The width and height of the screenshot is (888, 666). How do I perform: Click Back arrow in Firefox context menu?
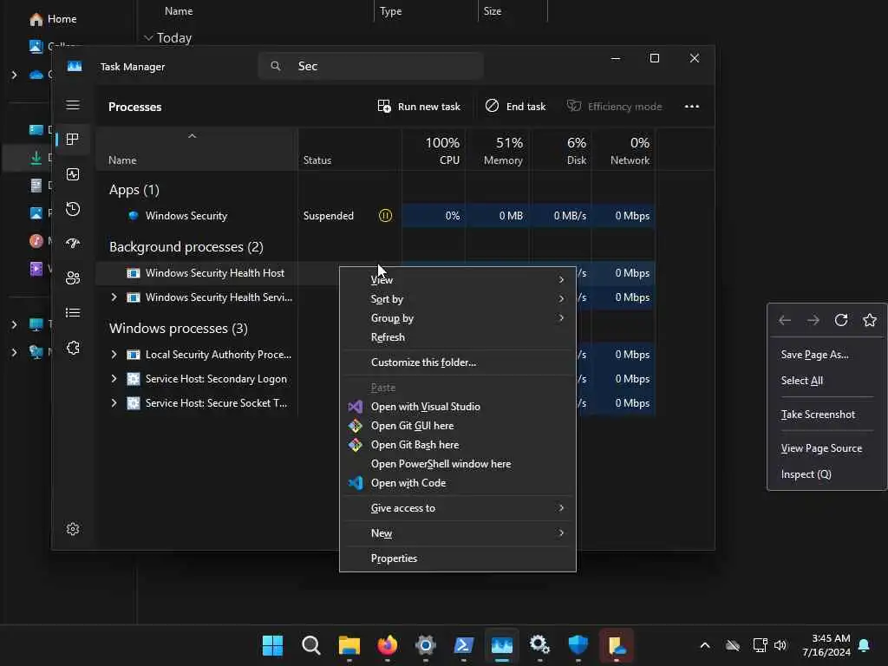(784, 320)
